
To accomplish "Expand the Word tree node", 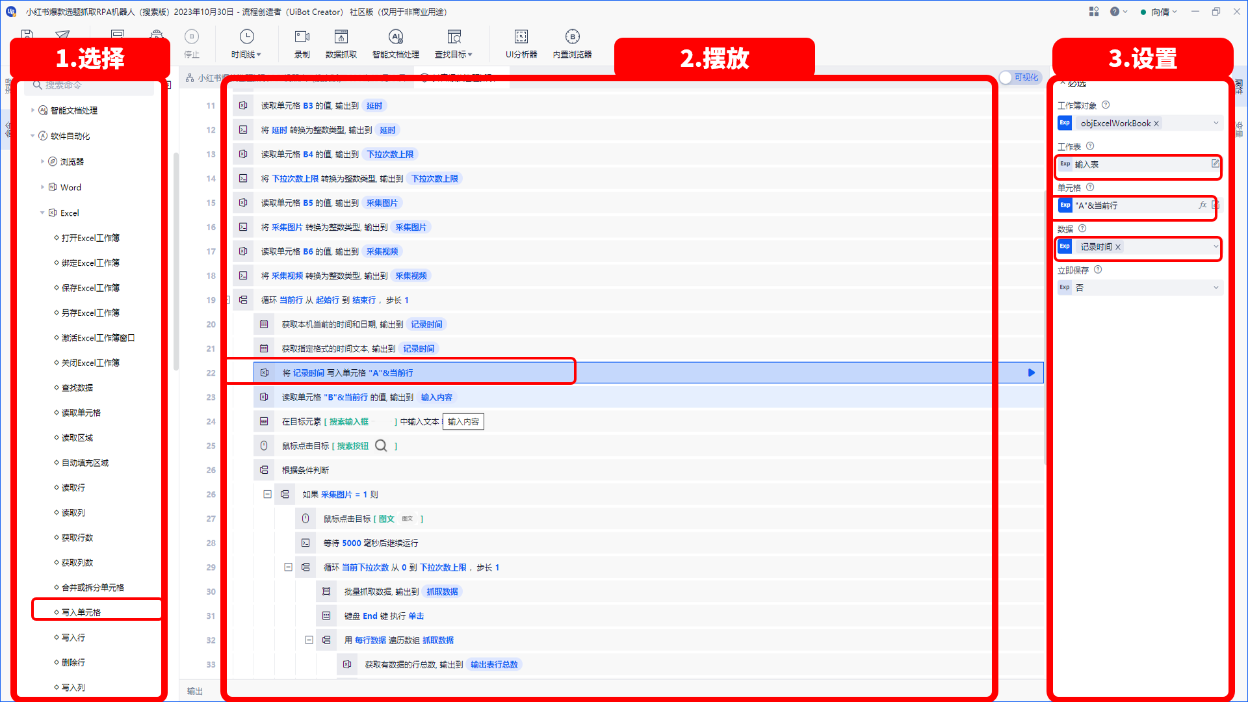I will 42,187.
